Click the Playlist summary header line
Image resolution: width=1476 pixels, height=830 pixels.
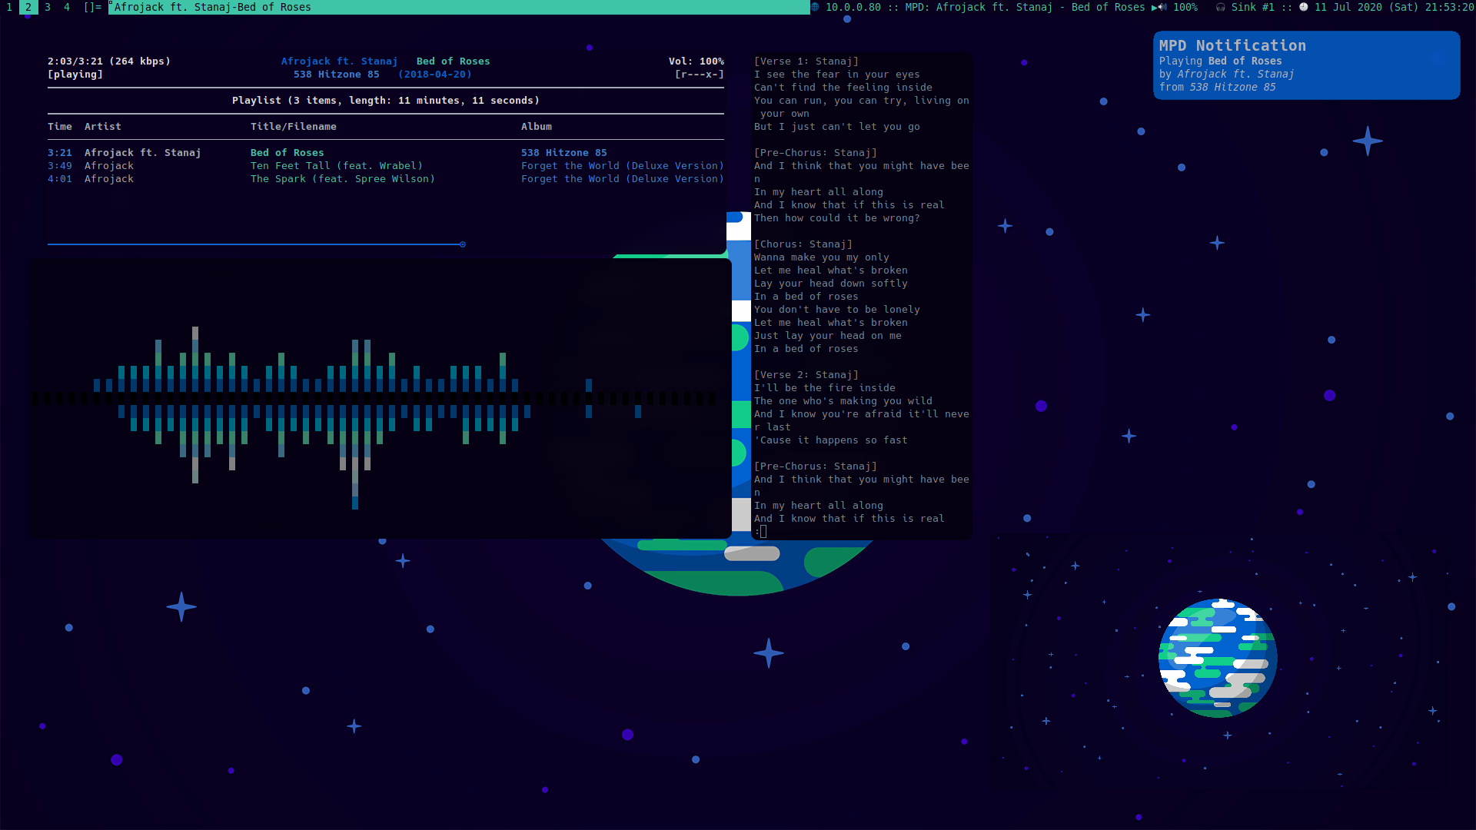pyautogui.click(x=386, y=100)
